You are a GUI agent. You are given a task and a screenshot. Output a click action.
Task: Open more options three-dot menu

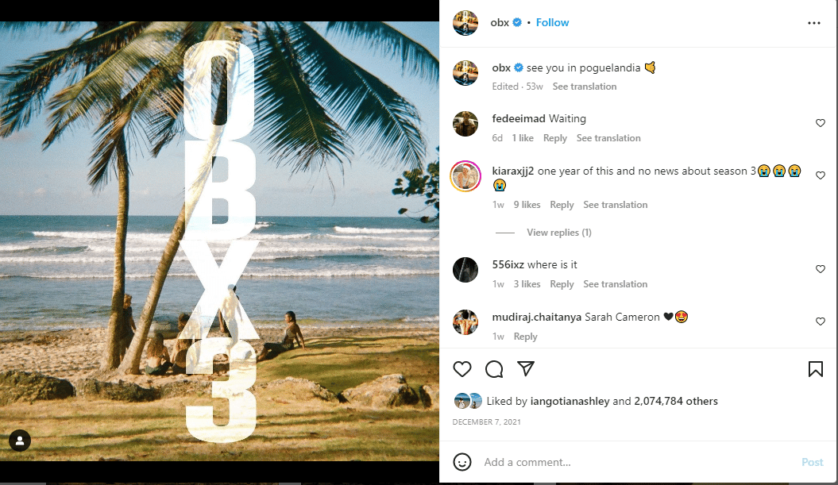(x=813, y=23)
